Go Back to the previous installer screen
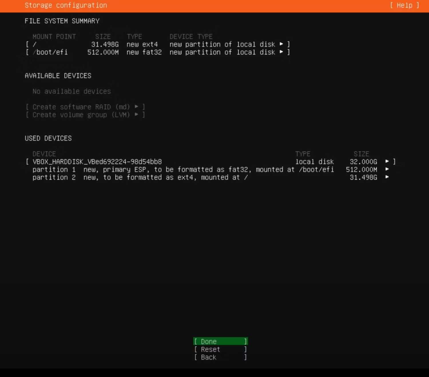Screen dimensions: 429x377 (221, 357)
